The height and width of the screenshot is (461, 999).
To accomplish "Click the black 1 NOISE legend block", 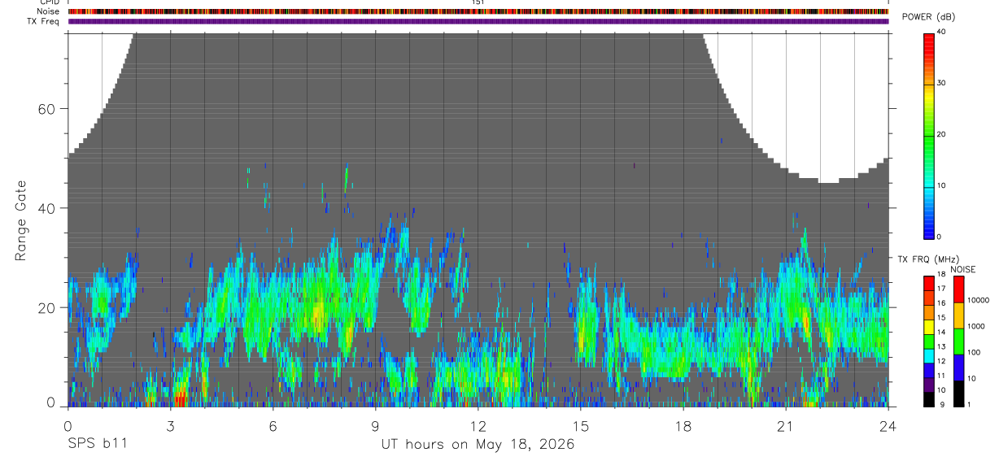I will click(958, 393).
